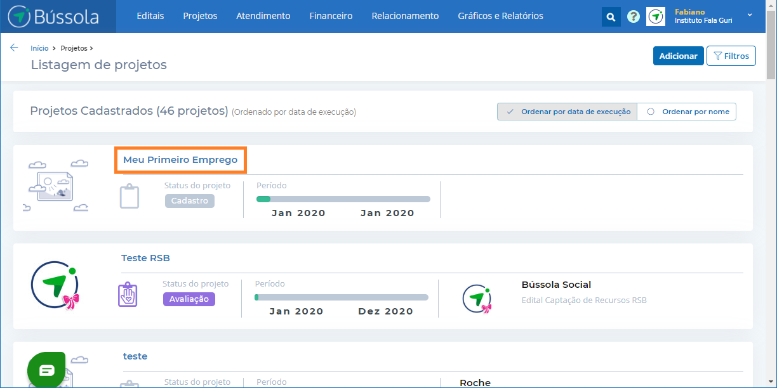Click Meu Primeiro Emprego period progress bar
Image resolution: width=777 pixels, height=388 pixels.
tap(343, 199)
